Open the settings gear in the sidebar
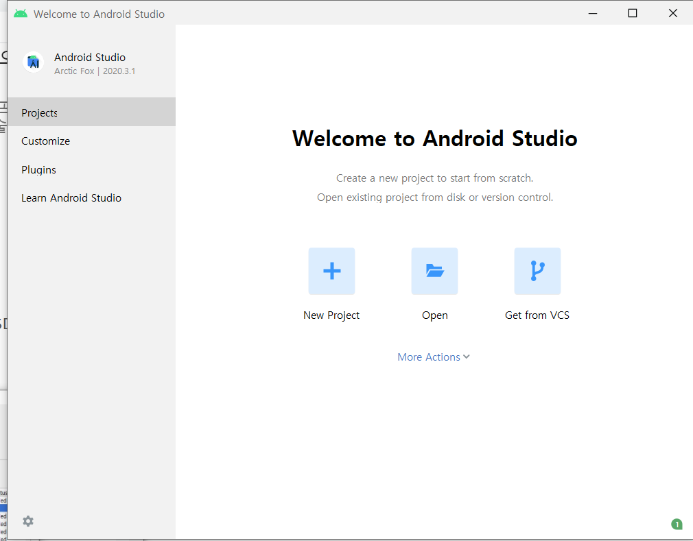The width and height of the screenshot is (693, 541). (x=28, y=521)
